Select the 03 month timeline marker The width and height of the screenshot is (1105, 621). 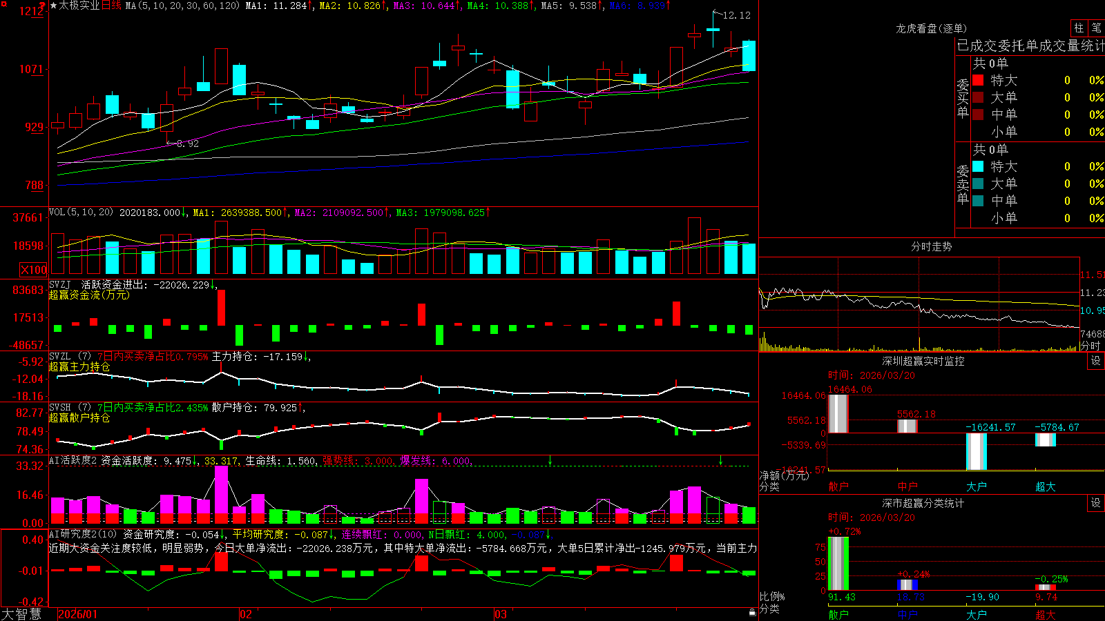click(500, 614)
